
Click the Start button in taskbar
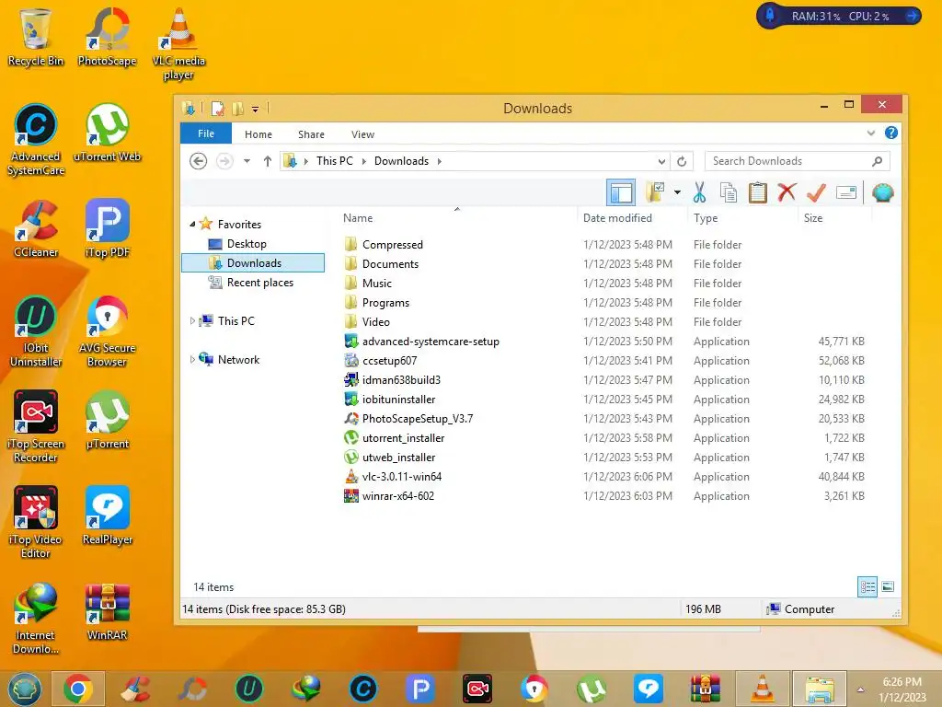point(24,689)
